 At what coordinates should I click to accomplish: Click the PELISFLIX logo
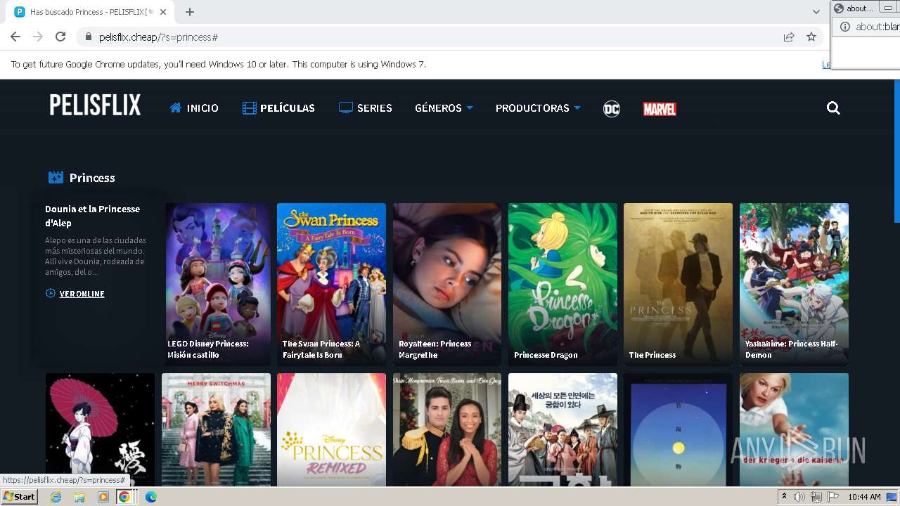95,105
